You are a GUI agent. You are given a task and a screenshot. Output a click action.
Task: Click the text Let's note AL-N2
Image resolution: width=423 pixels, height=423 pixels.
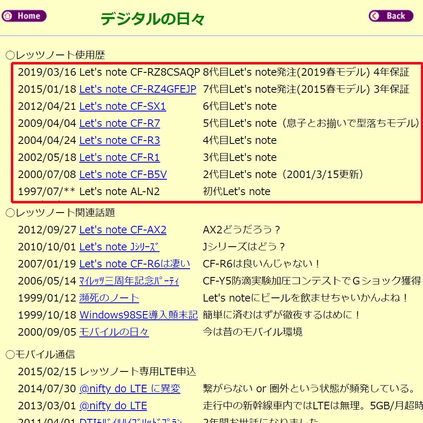coord(119,191)
